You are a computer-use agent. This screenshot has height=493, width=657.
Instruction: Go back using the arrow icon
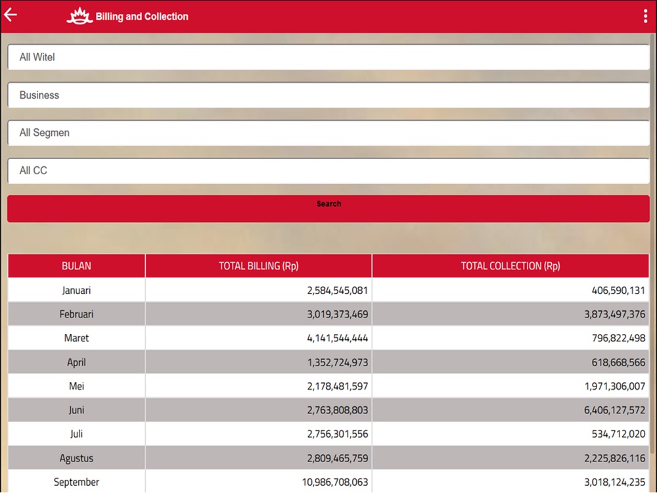point(11,14)
